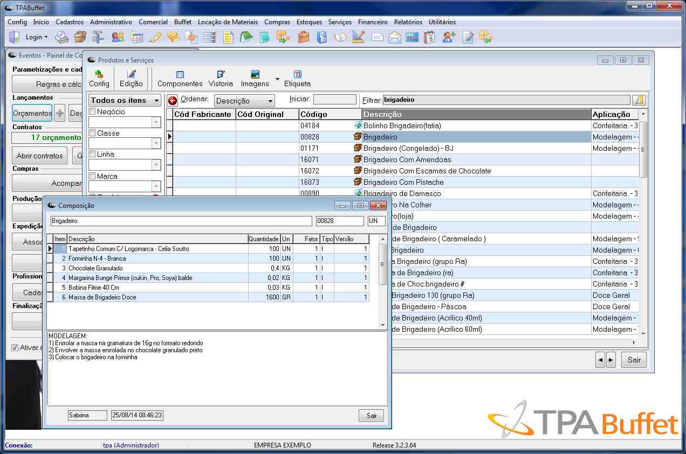
Task: Enable the Classe filter checkbox
Action: (x=92, y=133)
